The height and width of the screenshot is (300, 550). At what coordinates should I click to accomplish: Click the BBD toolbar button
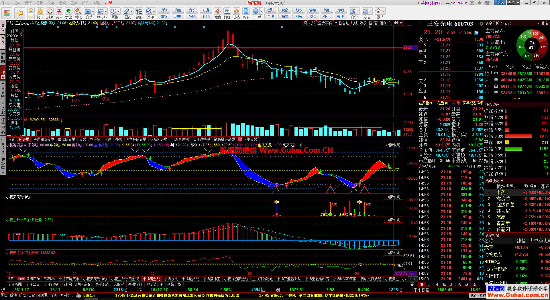coord(178,16)
